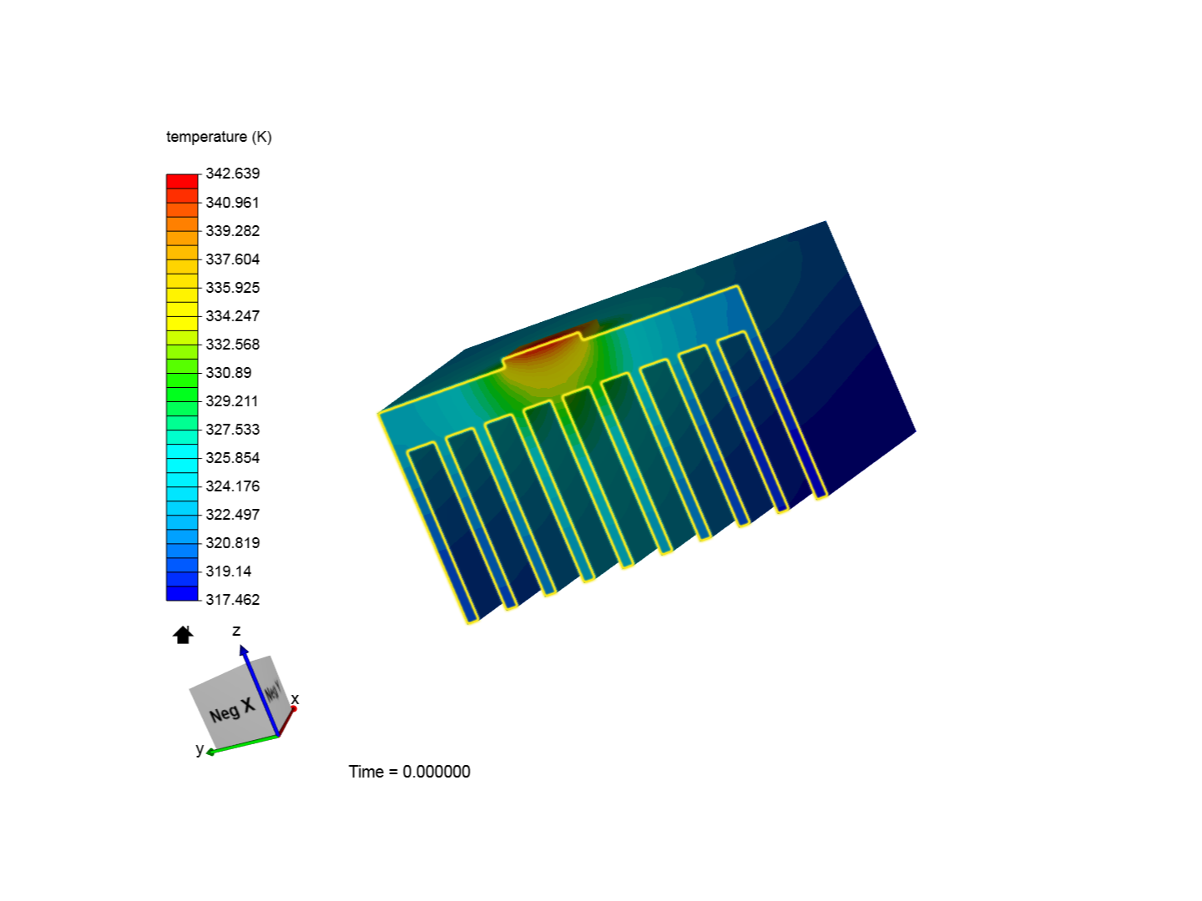Click the legend value 322.497

[x=233, y=515]
